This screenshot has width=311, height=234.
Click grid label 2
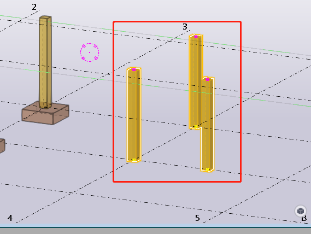tap(34, 7)
